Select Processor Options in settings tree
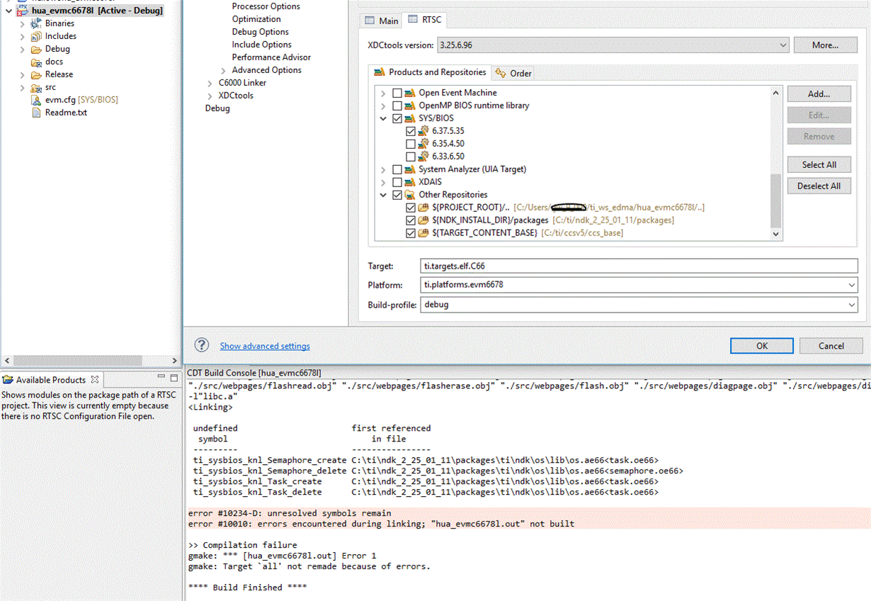The image size is (871, 601). pos(266,6)
